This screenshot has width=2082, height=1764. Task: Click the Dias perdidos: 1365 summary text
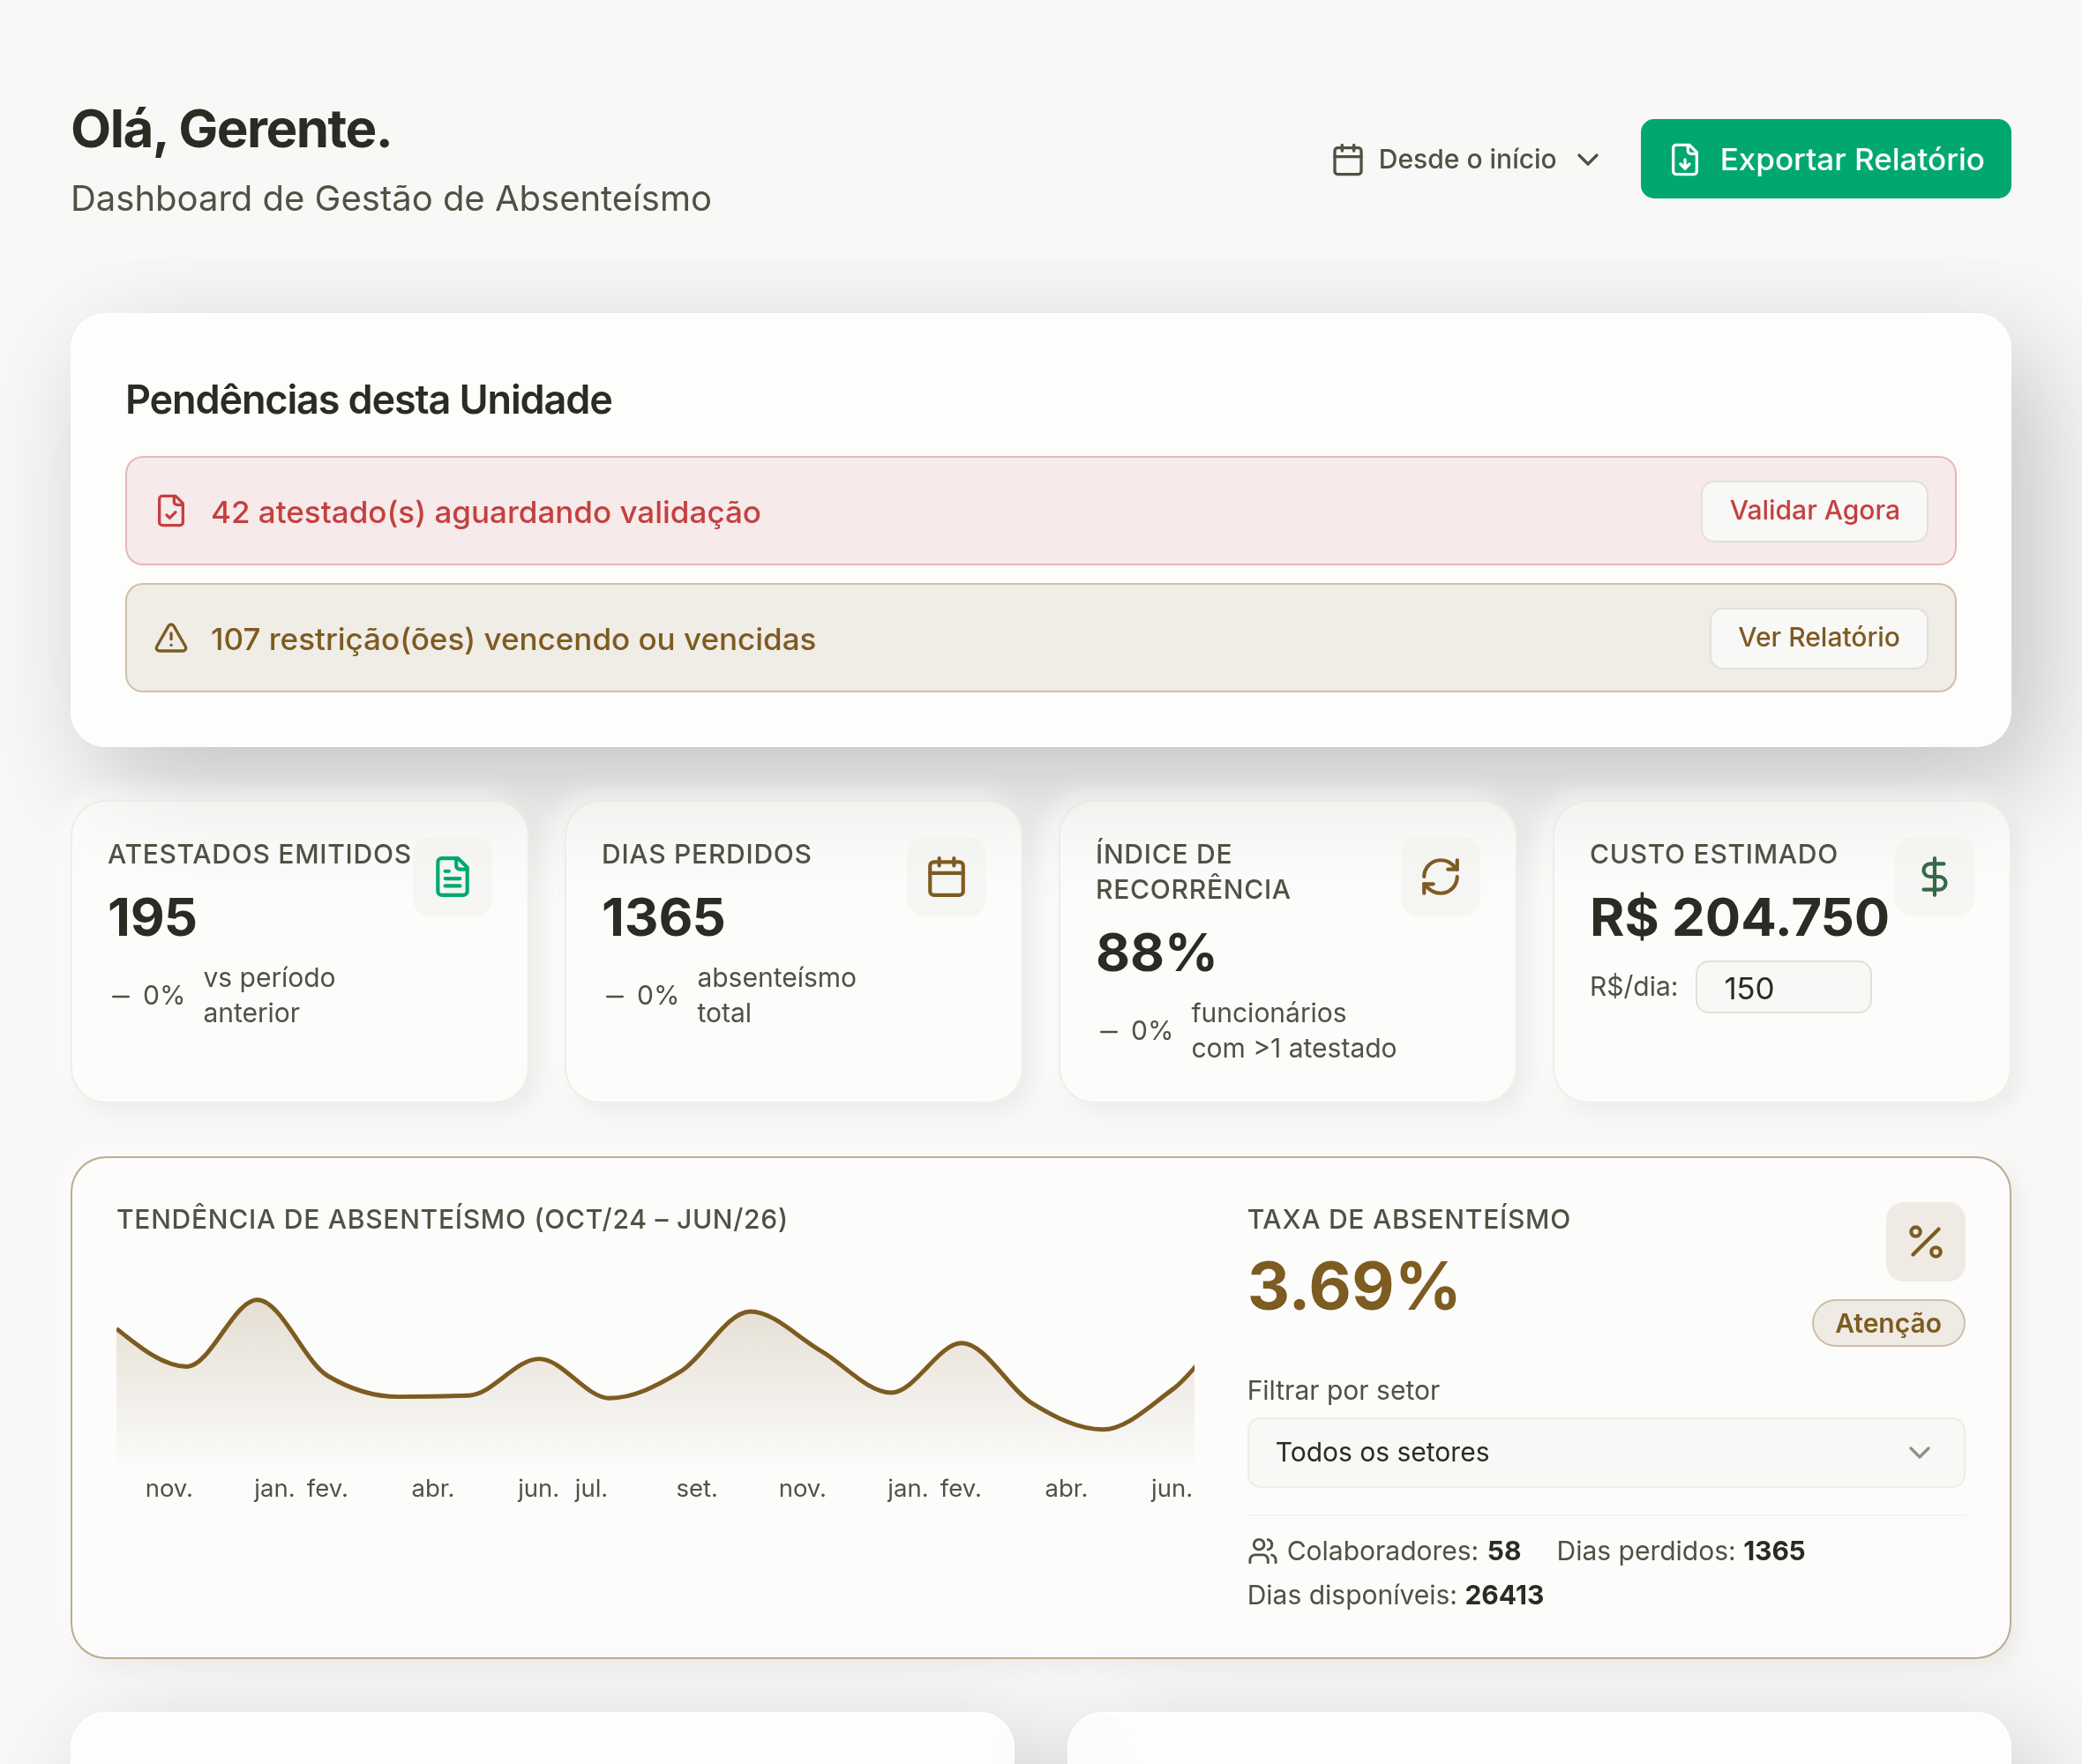tap(1680, 1551)
